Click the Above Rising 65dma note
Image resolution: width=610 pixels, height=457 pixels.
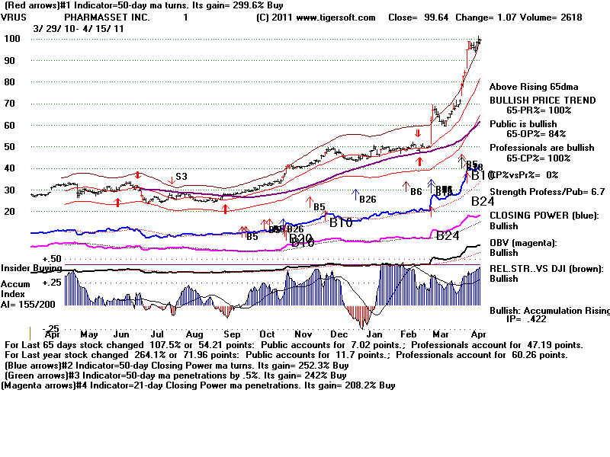pyautogui.click(x=534, y=87)
